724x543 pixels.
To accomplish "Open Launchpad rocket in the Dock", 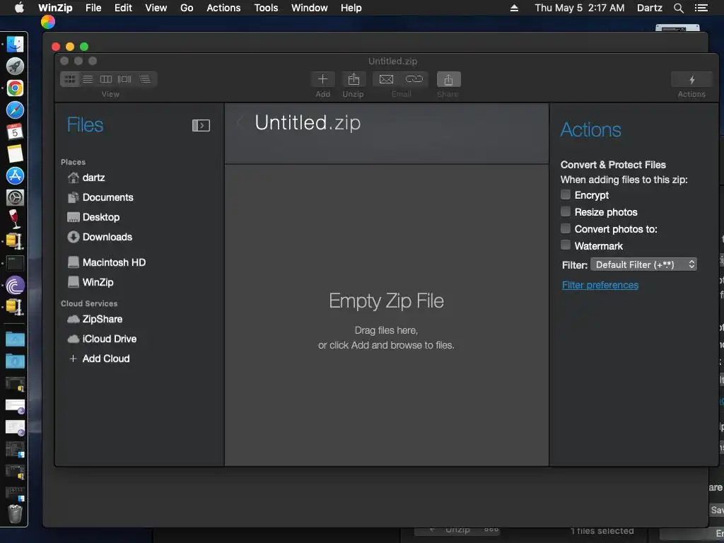I will [15, 66].
